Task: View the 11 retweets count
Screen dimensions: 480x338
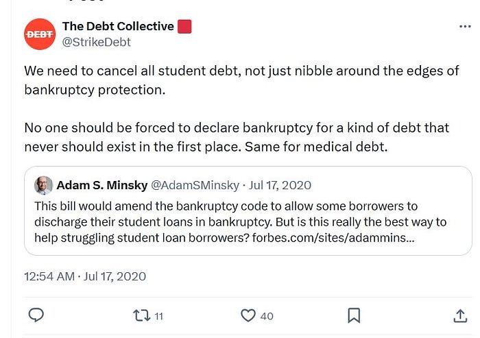Action: click(158, 316)
